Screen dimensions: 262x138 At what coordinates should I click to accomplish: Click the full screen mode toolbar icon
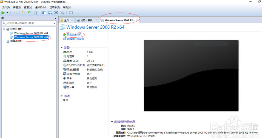56,13
